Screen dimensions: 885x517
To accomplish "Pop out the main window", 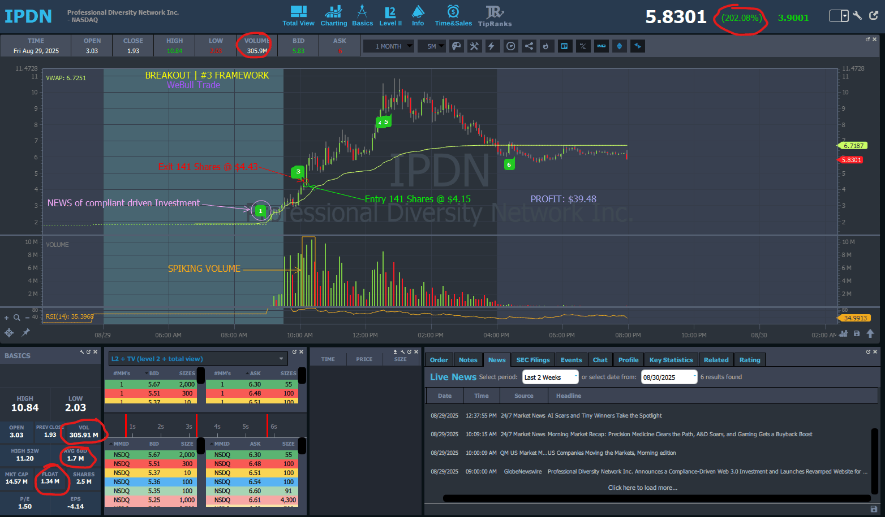I will (x=874, y=16).
